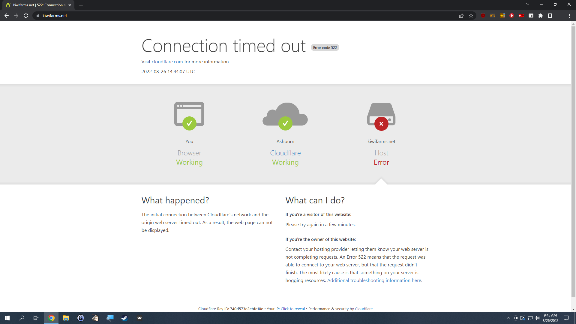Select the kiwifarms.net 522 tab
The width and height of the screenshot is (576, 324).
click(x=37, y=5)
